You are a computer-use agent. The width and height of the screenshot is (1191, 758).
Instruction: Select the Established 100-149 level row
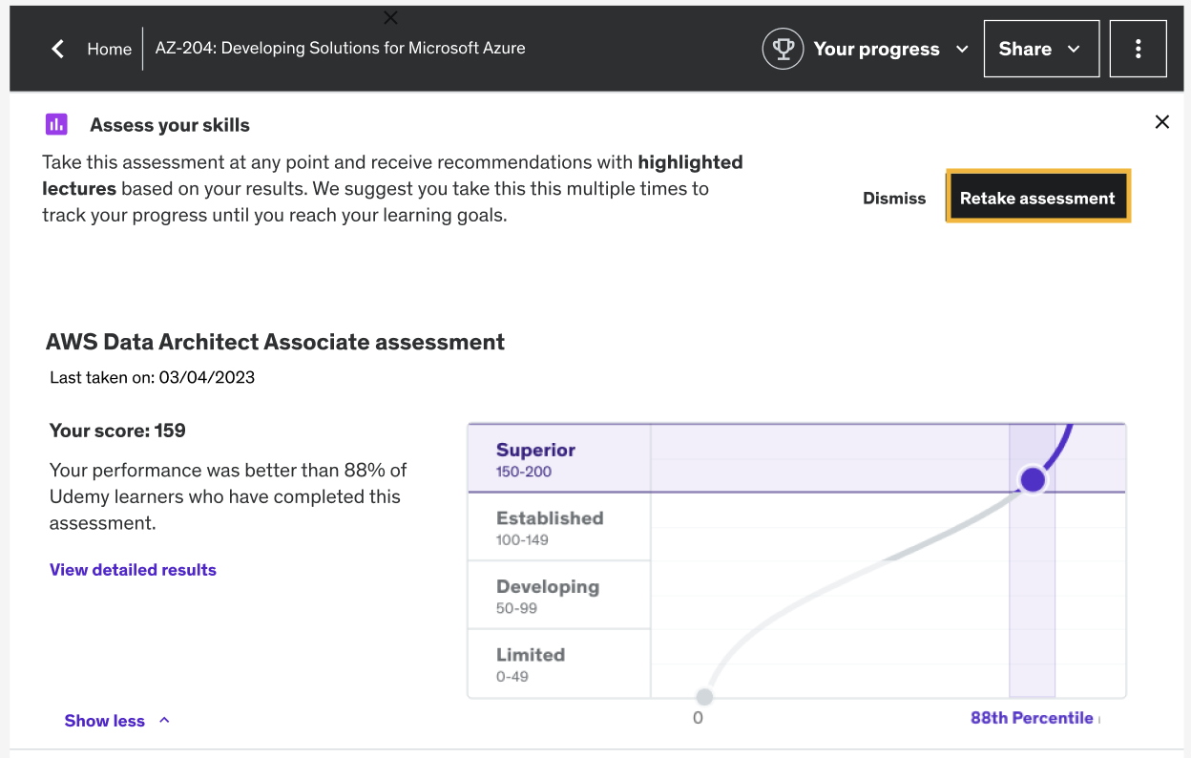[558, 527]
